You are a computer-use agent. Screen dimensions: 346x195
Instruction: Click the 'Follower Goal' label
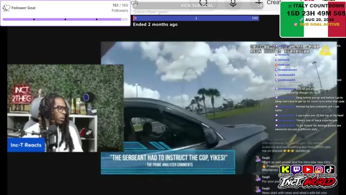pos(24,8)
